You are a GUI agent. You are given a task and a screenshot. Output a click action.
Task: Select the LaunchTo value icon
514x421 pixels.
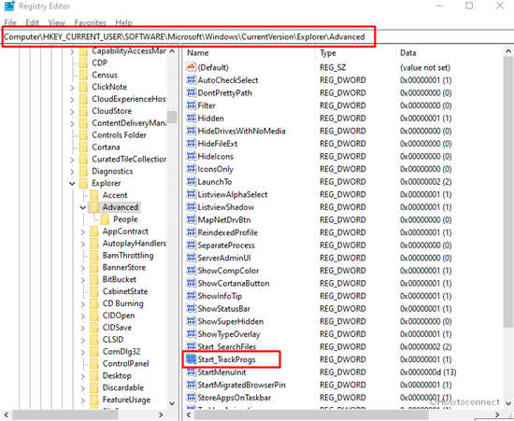click(191, 181)
